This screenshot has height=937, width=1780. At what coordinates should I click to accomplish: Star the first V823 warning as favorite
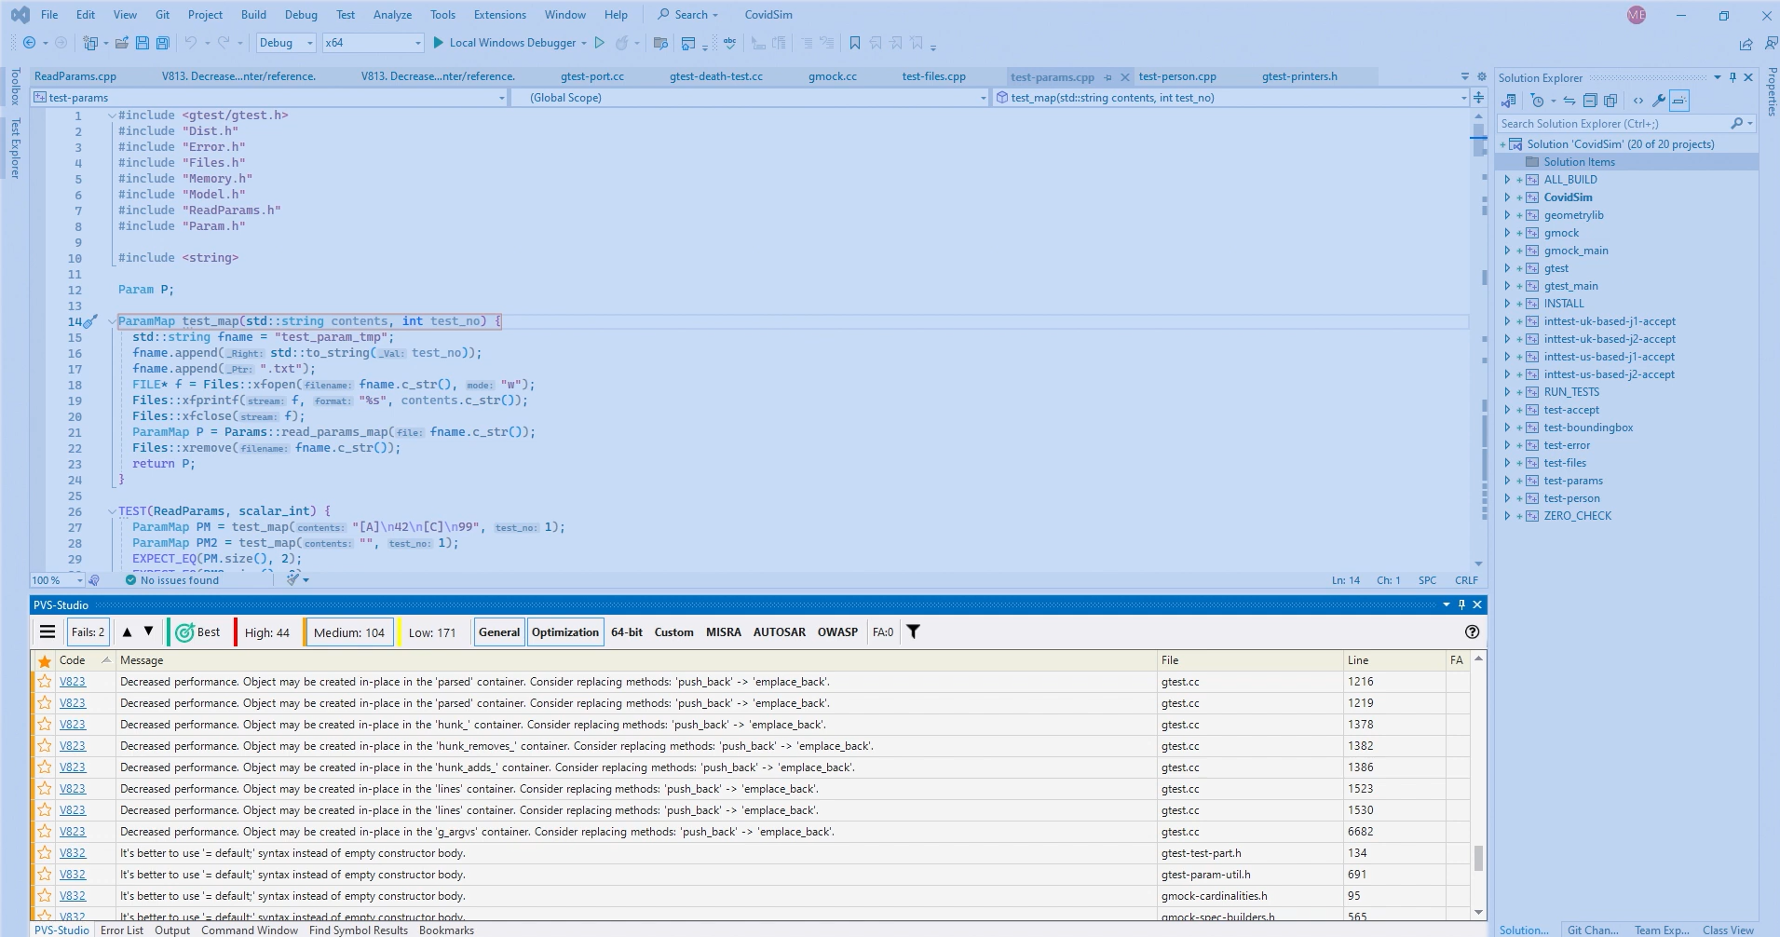click(x=45, y=682)
